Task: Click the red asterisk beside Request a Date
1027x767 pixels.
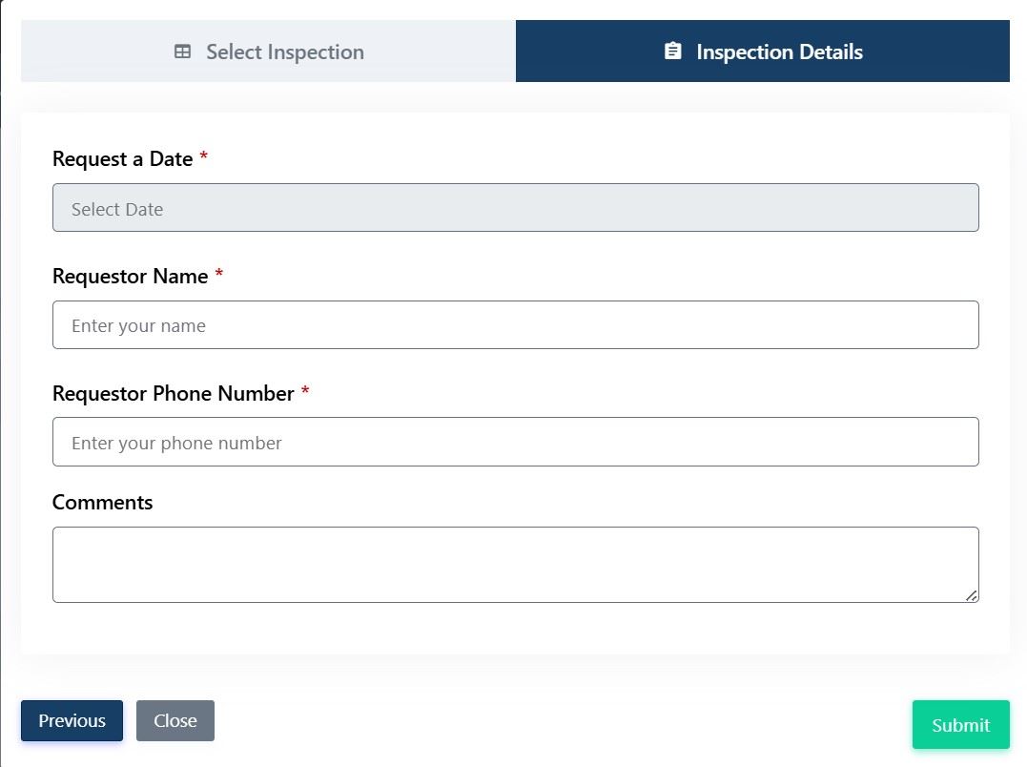Action: [x=204, y=158]
